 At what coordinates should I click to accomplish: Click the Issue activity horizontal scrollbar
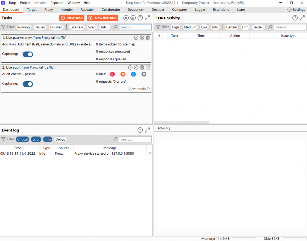181,122
